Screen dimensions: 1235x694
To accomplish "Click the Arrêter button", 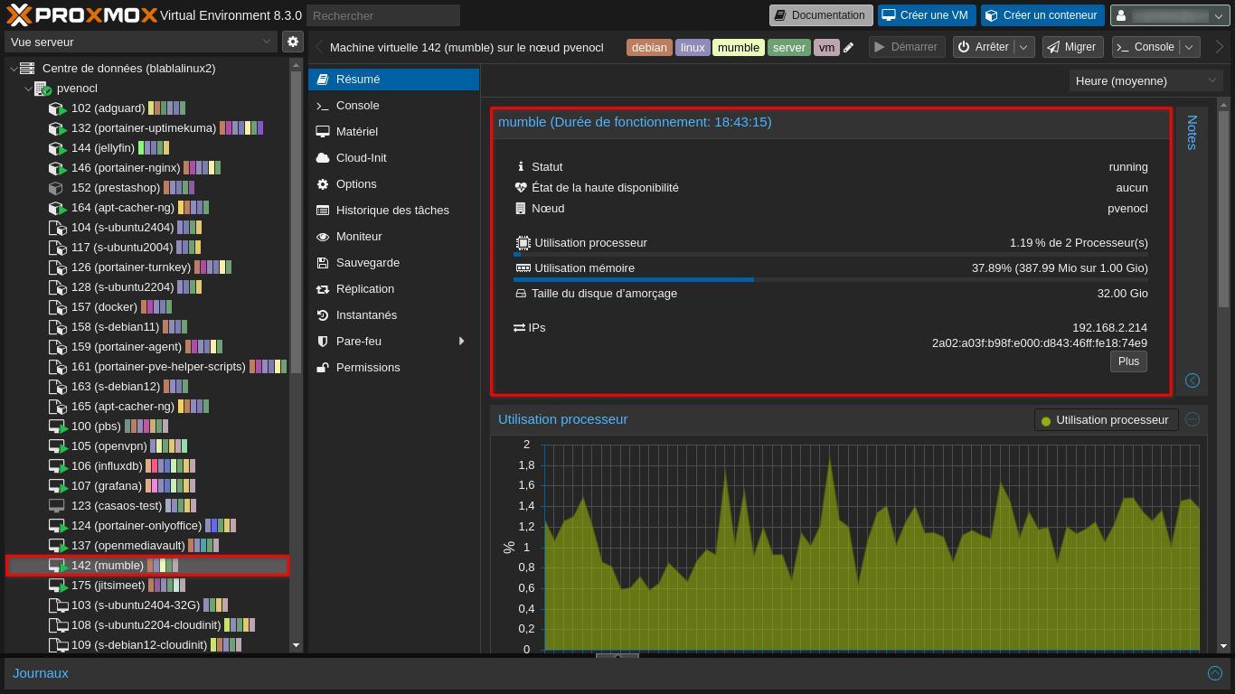I will point(984,47).
